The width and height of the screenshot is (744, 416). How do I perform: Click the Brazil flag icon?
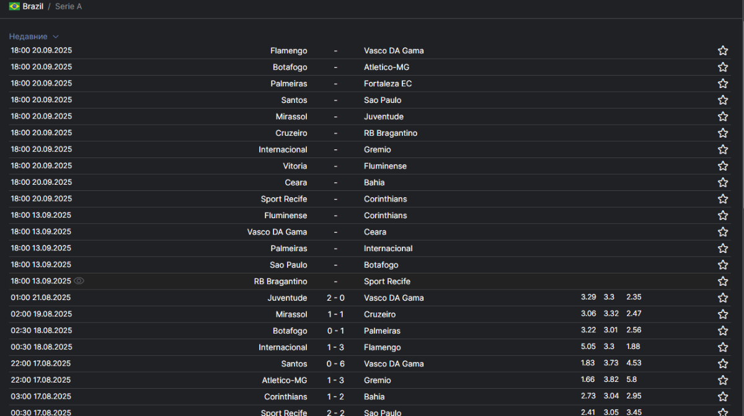tap(14, 6)
